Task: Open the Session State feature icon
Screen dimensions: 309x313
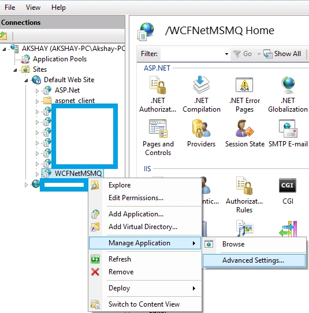Action: tap(245, 128)
